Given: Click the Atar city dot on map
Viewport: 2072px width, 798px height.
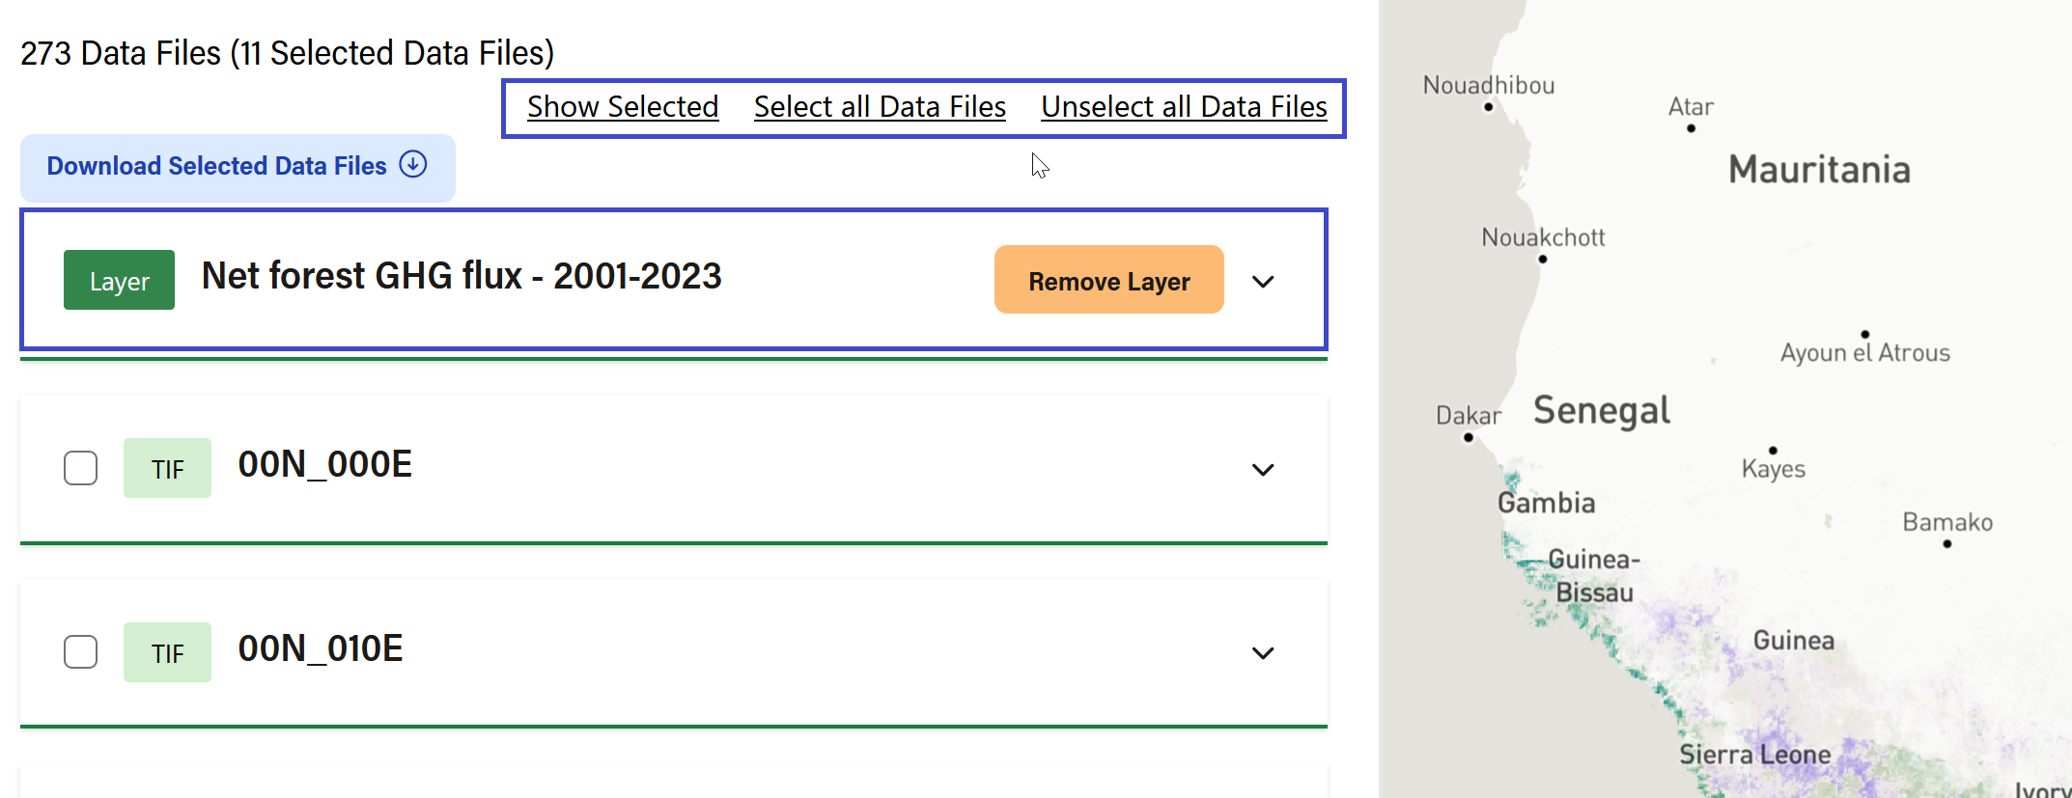Looking at the screenshot, I should (1691, 128).
